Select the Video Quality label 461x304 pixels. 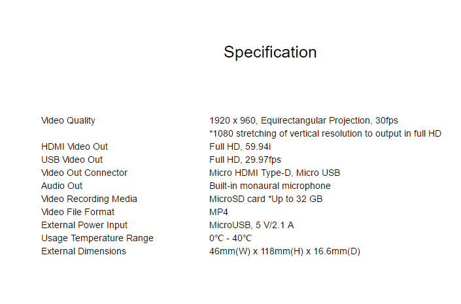tap(68, 121)
